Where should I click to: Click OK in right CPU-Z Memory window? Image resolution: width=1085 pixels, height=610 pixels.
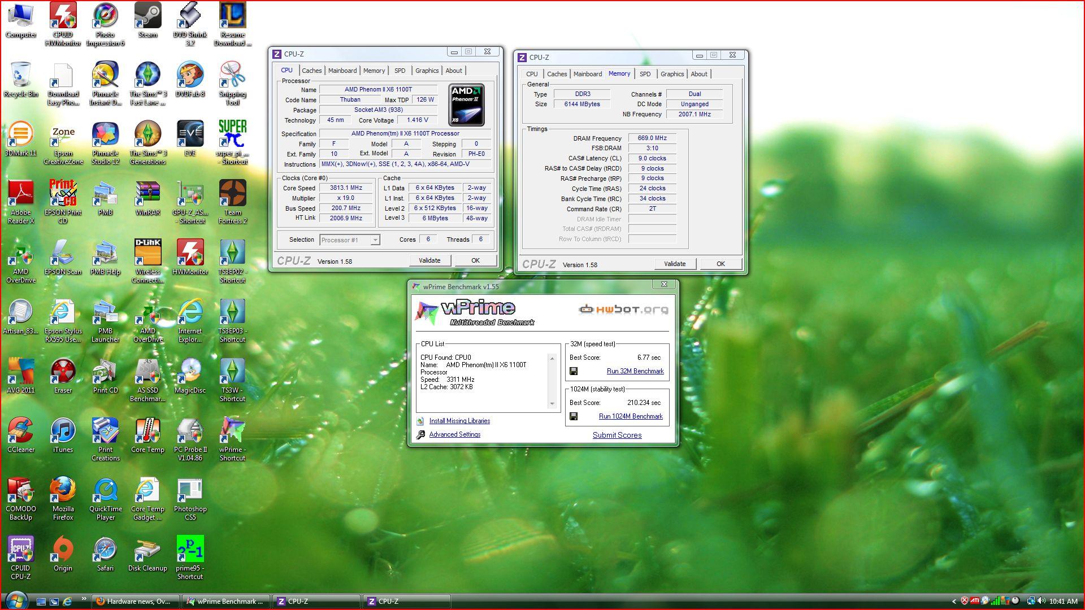[721, 264]
